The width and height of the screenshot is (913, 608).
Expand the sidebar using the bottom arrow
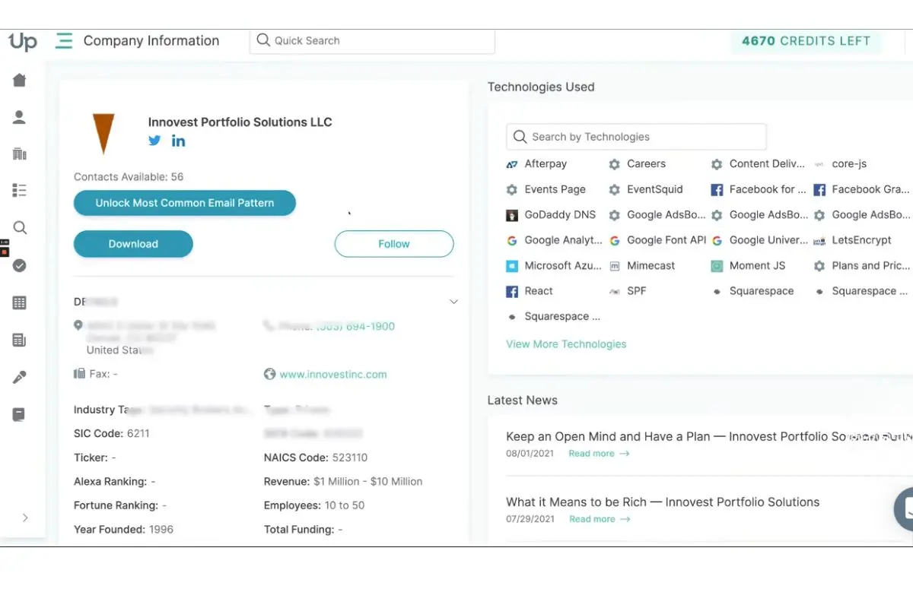pos(24,518)
